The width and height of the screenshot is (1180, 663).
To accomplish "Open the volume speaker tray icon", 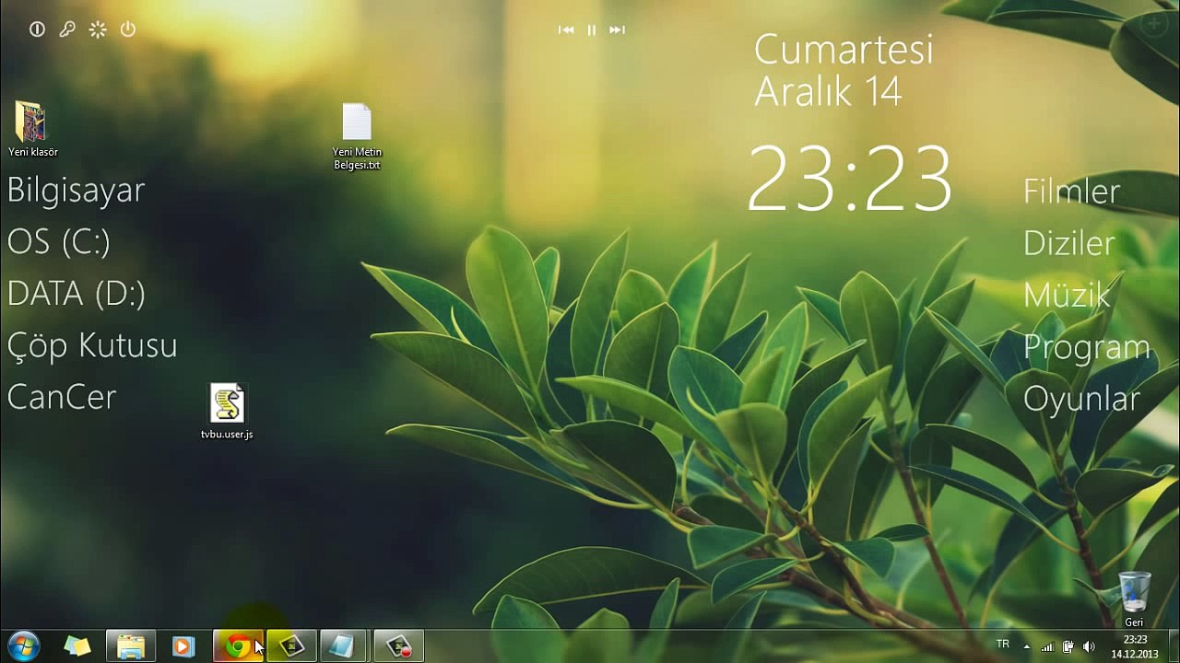I will 1089,646.
